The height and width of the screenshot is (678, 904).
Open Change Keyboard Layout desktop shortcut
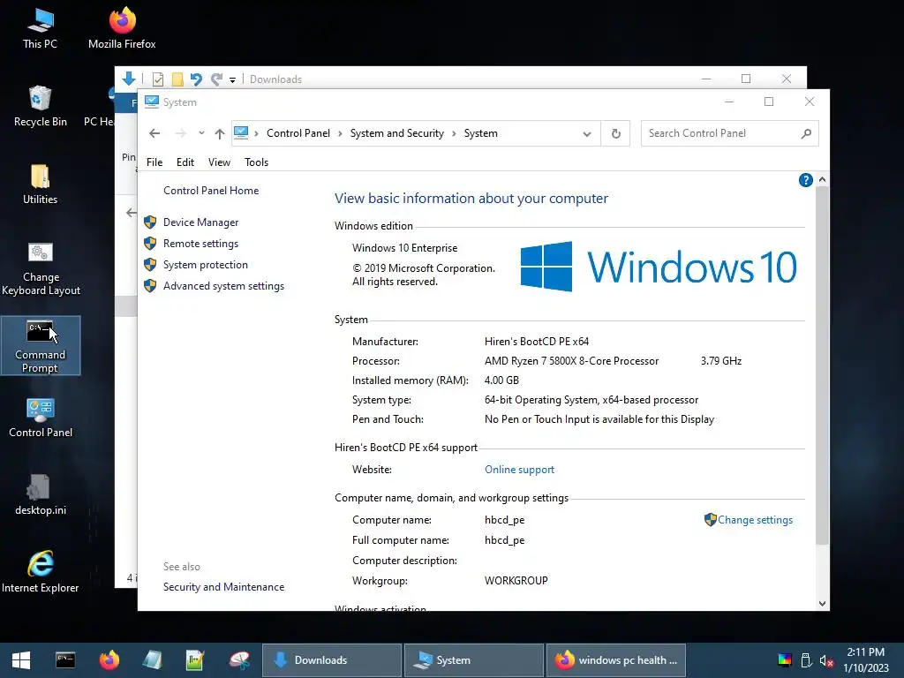click(x=41, y=268)
